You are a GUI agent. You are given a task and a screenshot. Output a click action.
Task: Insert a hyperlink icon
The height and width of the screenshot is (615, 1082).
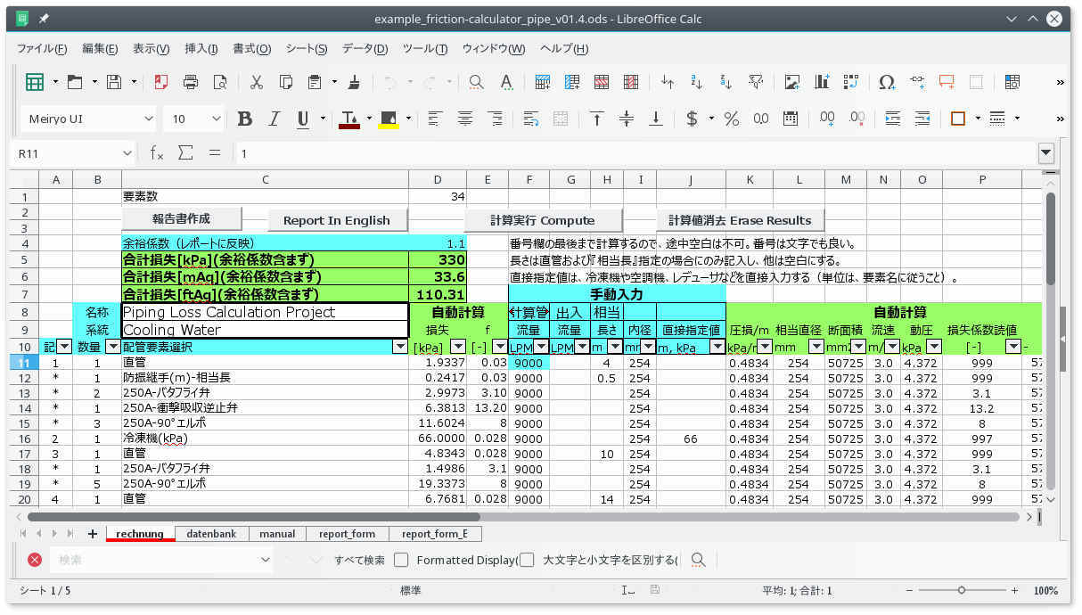(x=918, y=82)
